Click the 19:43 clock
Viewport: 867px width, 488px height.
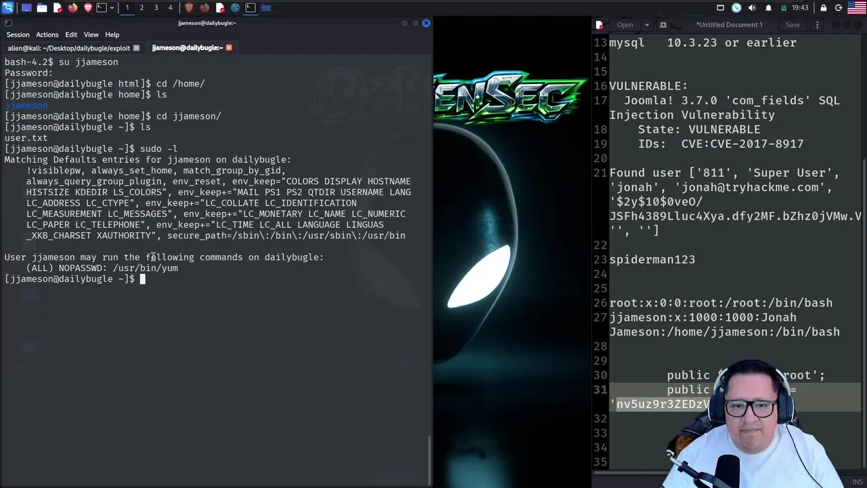pos(800,7)
